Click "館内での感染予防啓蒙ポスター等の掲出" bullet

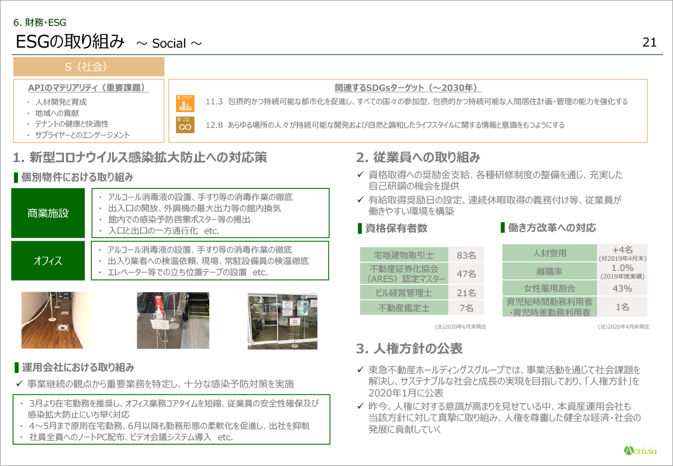coord(178,219)
